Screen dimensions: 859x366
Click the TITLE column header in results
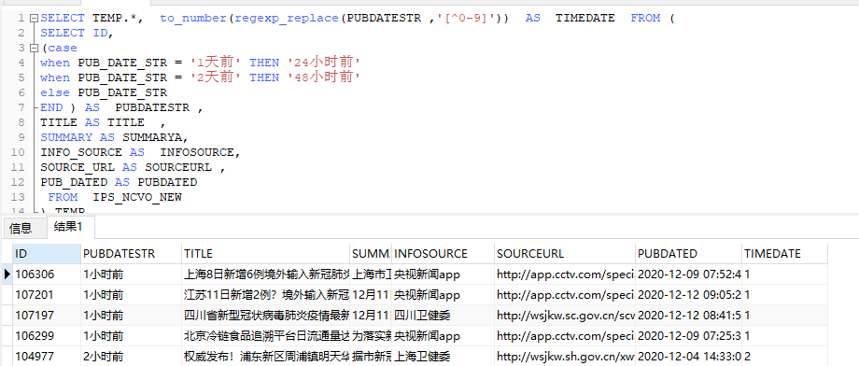click(265, 254)
